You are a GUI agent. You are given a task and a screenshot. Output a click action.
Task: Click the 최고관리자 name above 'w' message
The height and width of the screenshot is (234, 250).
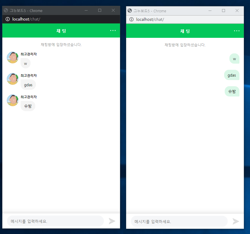(x=29, y=54)
